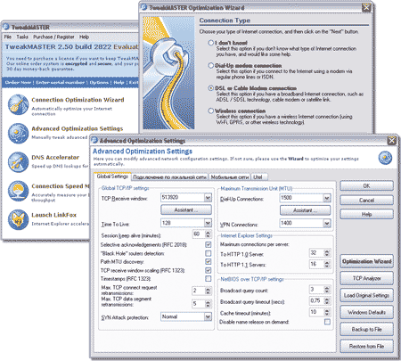The height and width of the screenshot is (361, 401).
Task: Expand Dial-Up Connections MTU dropdown
Action: coord(327,198)
